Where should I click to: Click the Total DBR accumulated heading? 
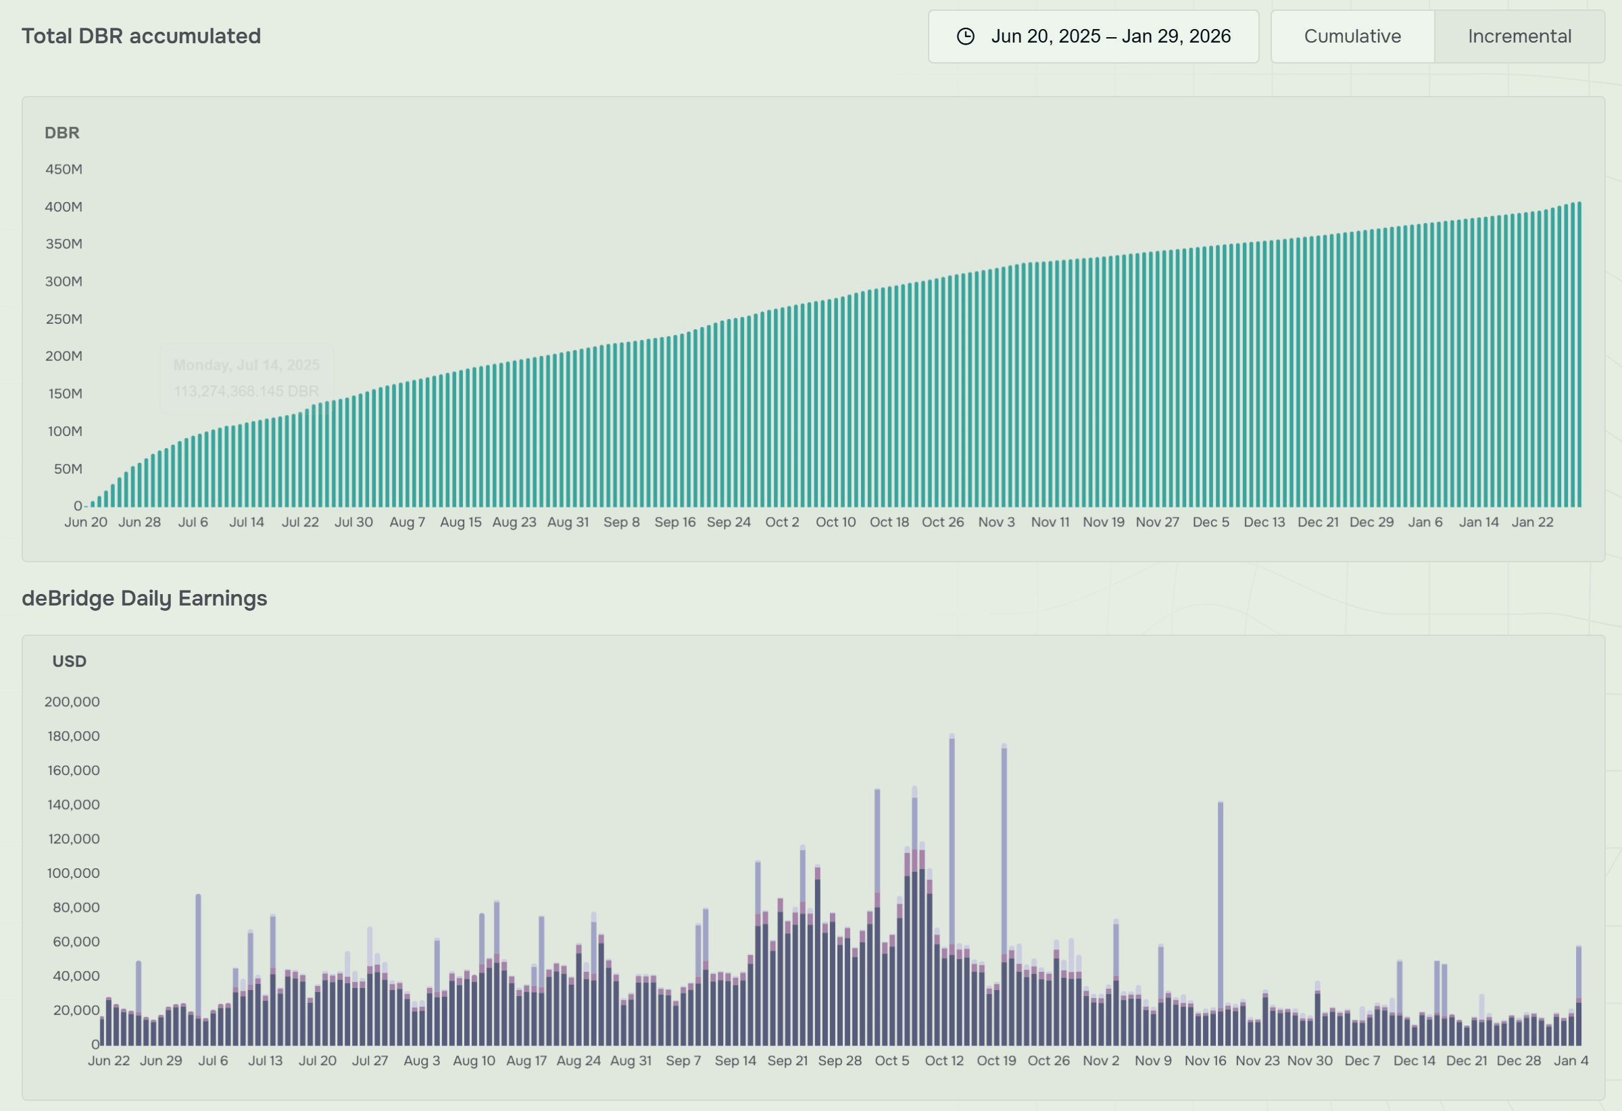coord(141,36)
